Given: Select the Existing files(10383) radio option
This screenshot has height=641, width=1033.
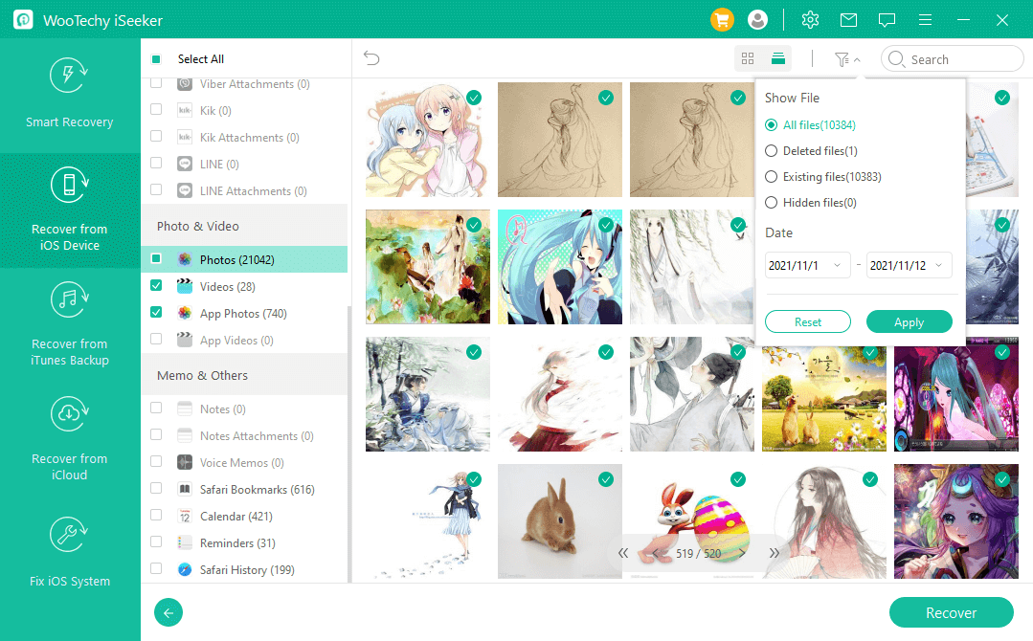Looking at the screenshot, I should click(x=772, y=177).
